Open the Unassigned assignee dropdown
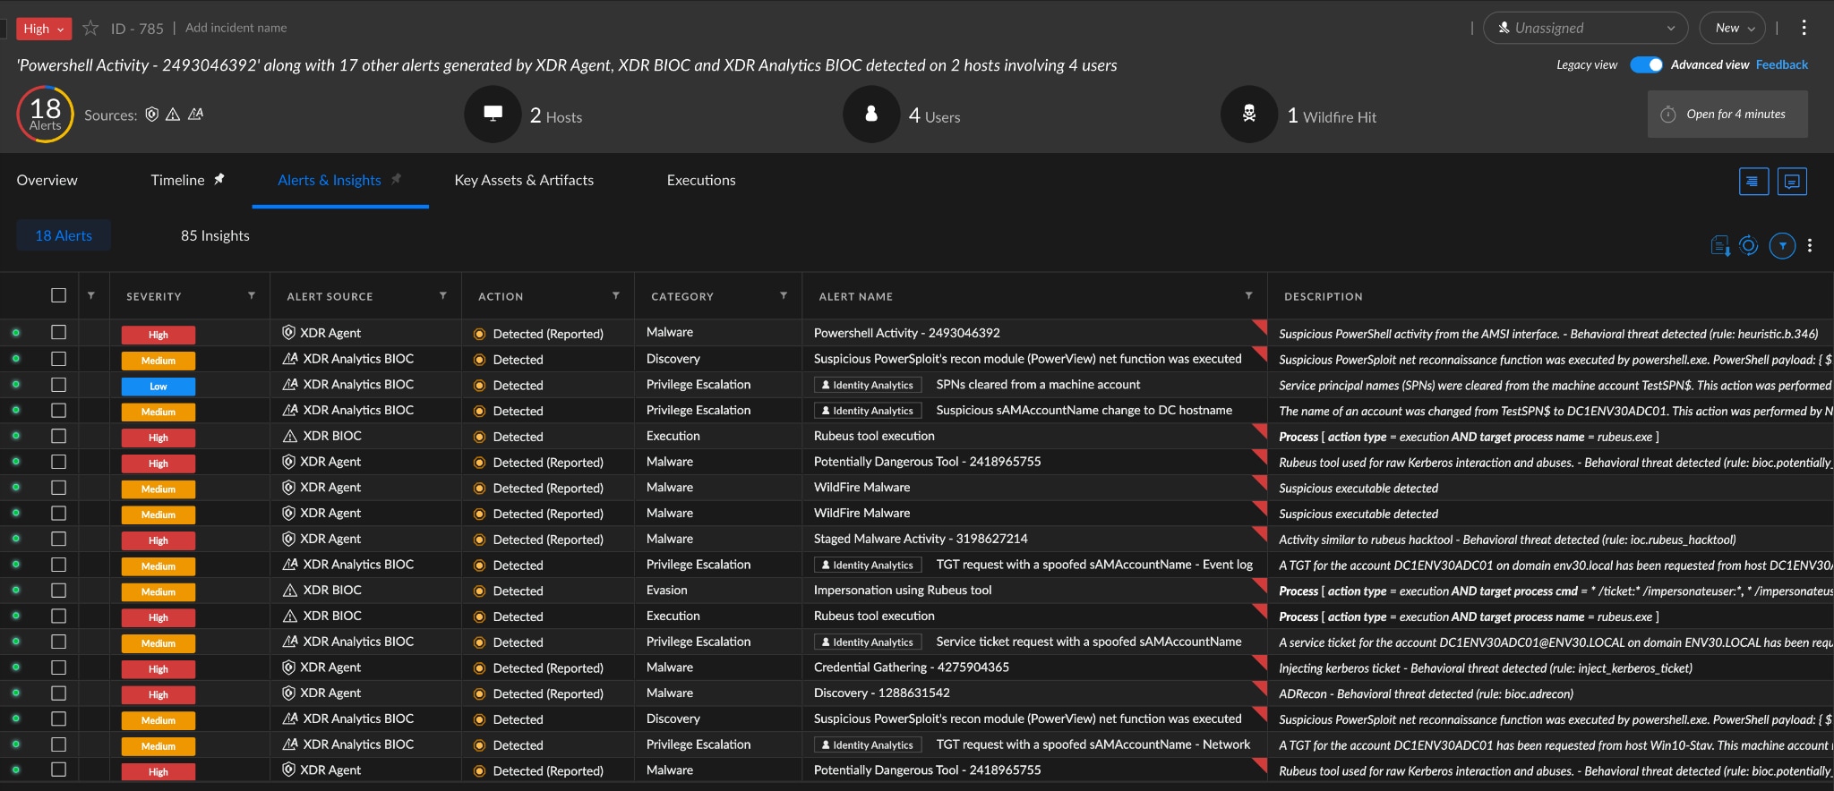This screenshot has height=791, width=1834. [1585, 28]
